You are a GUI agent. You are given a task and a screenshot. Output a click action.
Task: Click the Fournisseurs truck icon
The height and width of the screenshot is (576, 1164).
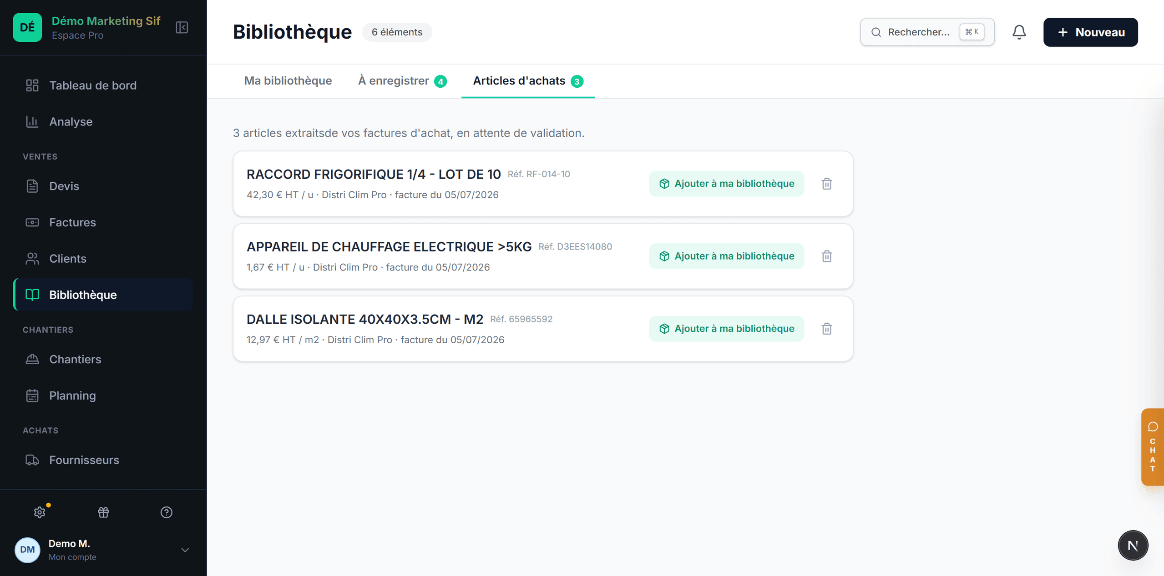coord(32,460)
